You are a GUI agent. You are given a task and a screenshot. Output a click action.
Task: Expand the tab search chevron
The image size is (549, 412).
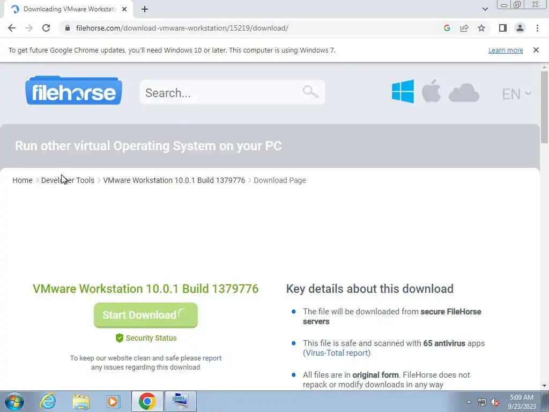coord(485,9)
